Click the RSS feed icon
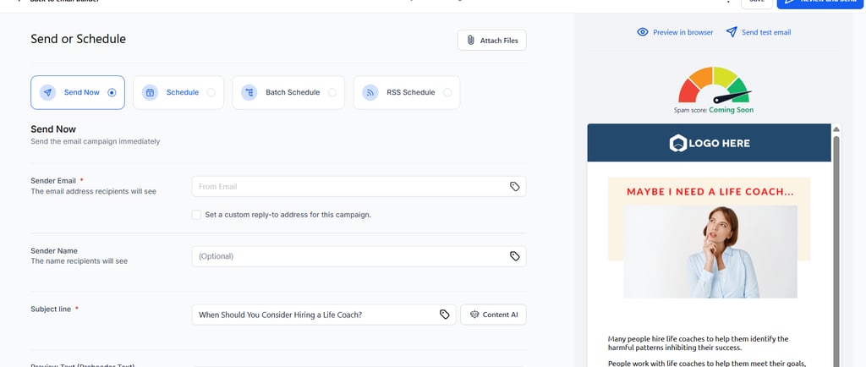This screenshot has height=367, width=866. click(x=370, y=93)
